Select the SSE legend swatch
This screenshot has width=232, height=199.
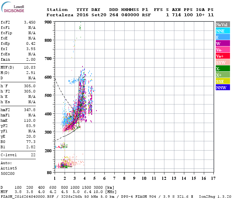click(x=223, y=81)
